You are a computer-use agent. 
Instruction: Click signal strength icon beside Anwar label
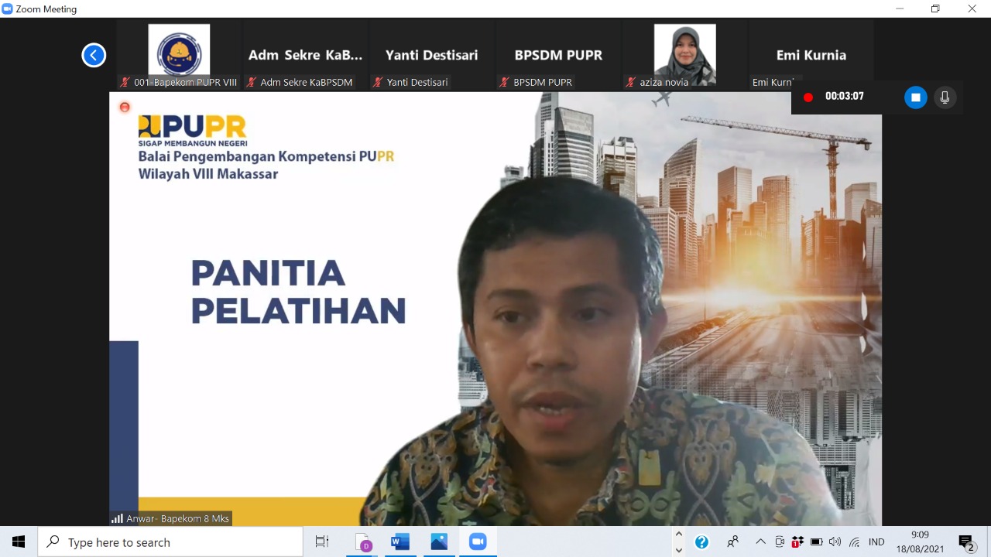pos(118,519)
